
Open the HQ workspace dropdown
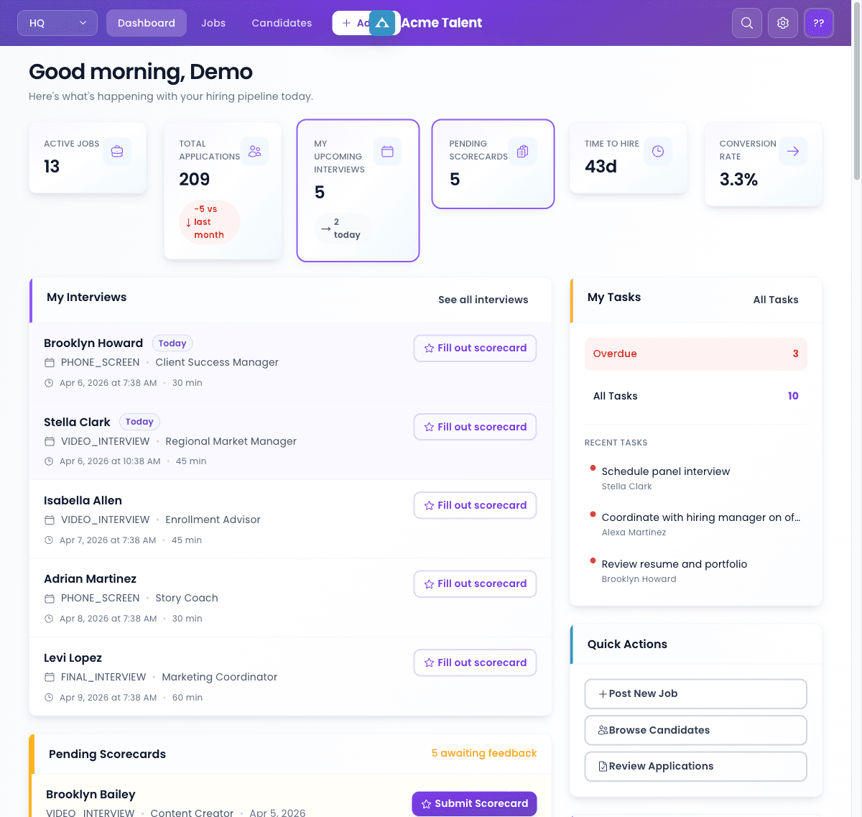(x=57, y=23)
